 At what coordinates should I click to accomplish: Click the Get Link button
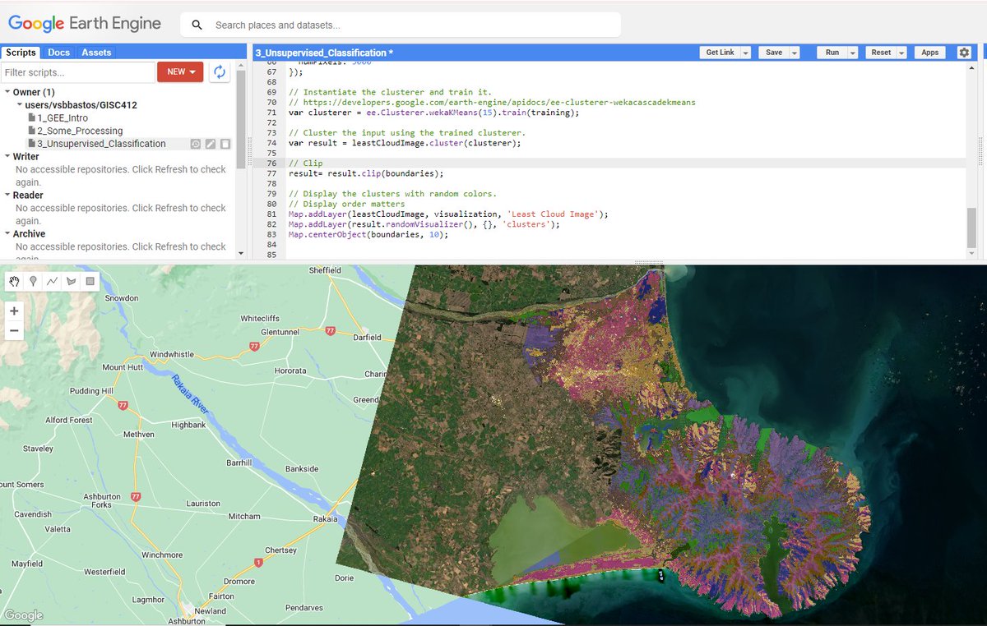721,52
